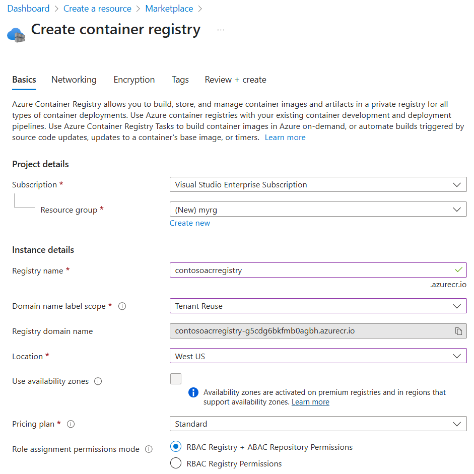The width and height of the screenshot is (474, 474).
Task: View info for Role assignment permissions mode
Action: 149,449
